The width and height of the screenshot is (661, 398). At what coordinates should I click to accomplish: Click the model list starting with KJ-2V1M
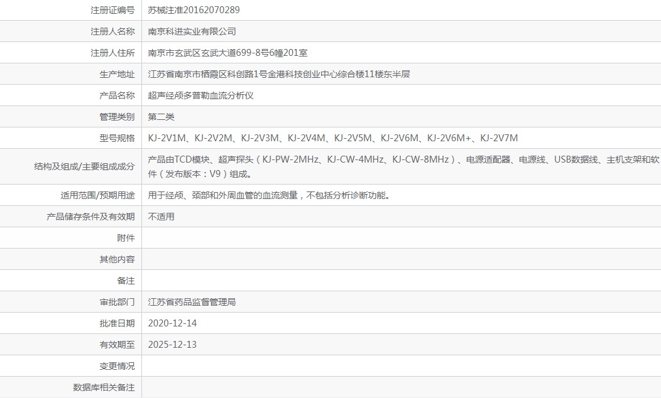pyautogui.click(x=333, y=138)
